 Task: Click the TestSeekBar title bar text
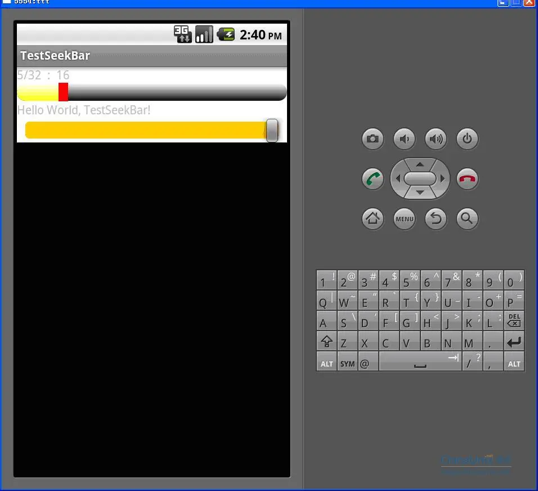55,56
